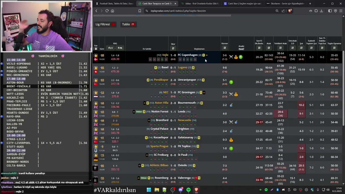Switch to Canlı Skor Seçilen maçlar tab
The height and width of the screenshot is (194, 345).
click(243, 4)
